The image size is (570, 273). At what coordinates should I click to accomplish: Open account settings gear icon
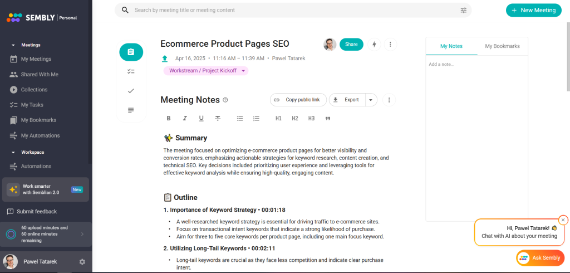(82, 262)
